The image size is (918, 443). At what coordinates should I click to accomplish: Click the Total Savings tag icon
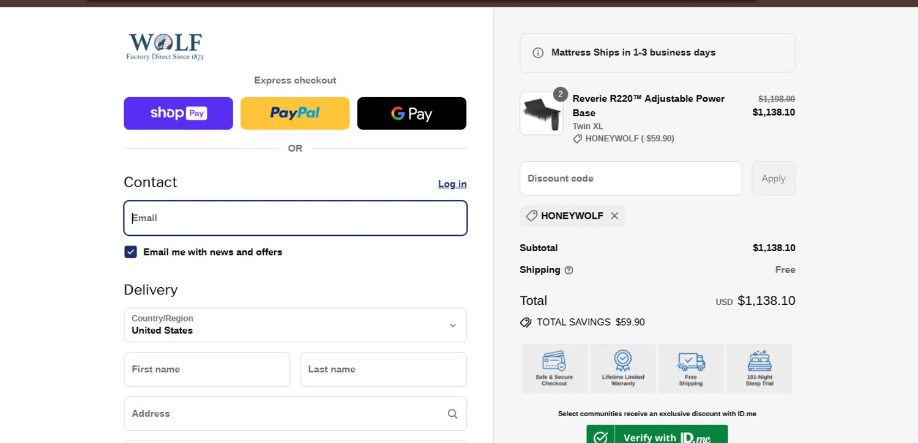click(x=526, y=322)
